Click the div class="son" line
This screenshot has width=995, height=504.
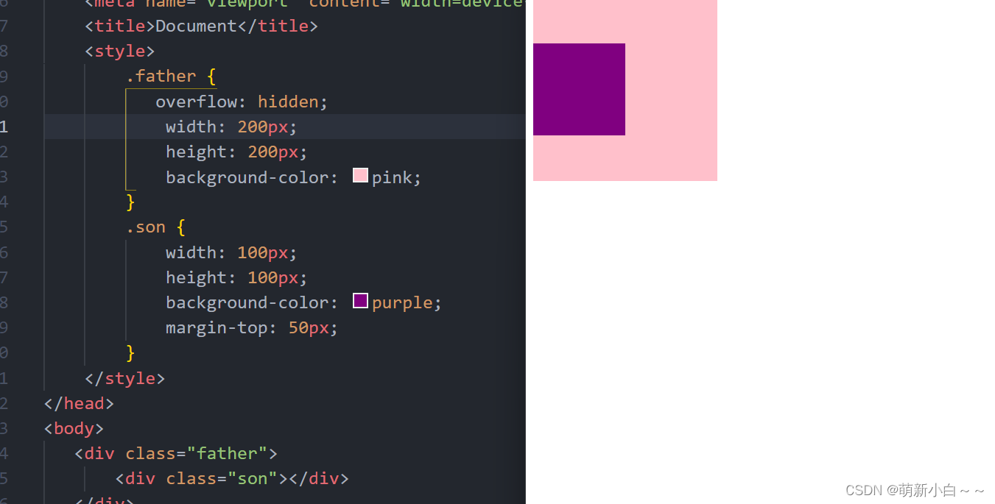(232, 478)
